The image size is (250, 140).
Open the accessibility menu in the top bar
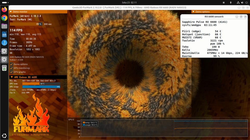pyautogui.click(x=230, y=3)
